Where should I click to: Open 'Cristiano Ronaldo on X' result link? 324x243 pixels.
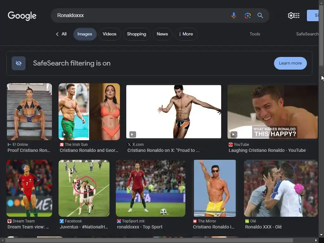(x=164, y=150)
